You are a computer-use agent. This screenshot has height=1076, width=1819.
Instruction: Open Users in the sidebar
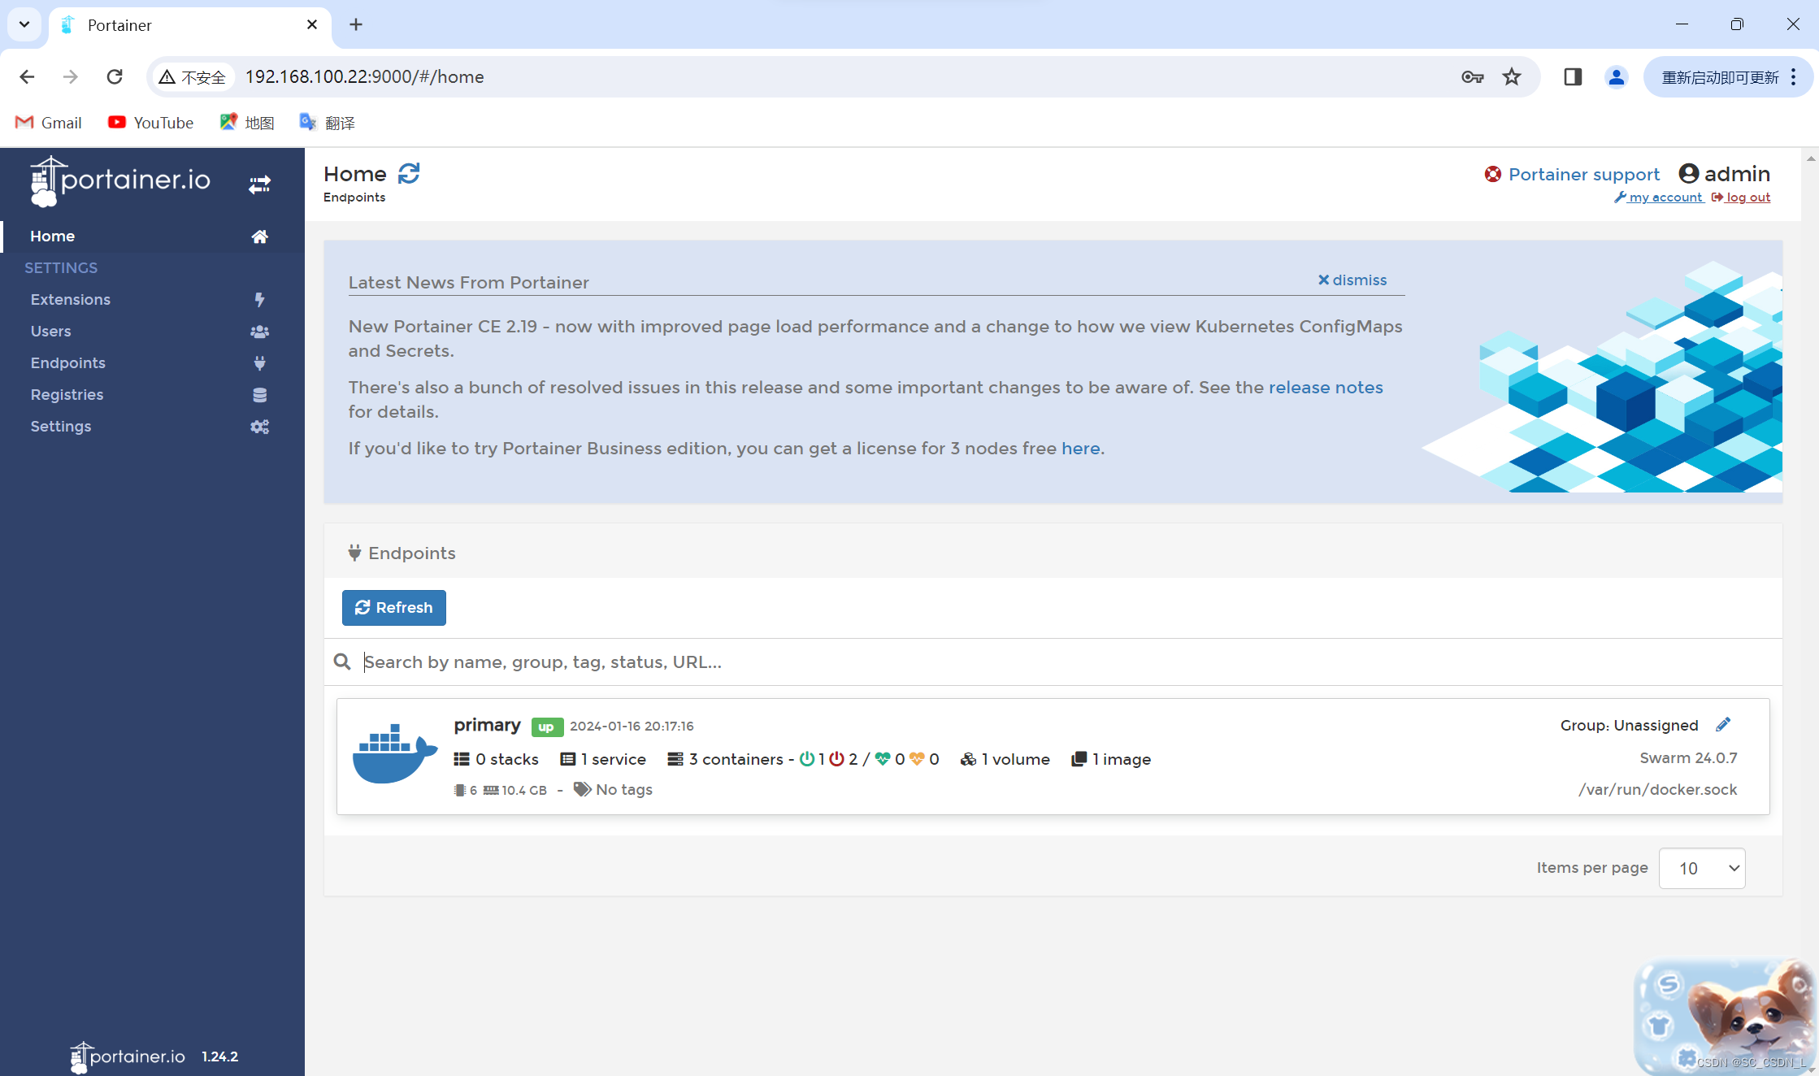coord(152,332)
